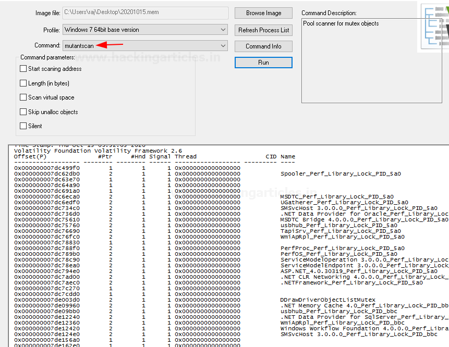Click the Refresh Process List button
The height and width of the screenshot is (347, 449).
(263, 30)
